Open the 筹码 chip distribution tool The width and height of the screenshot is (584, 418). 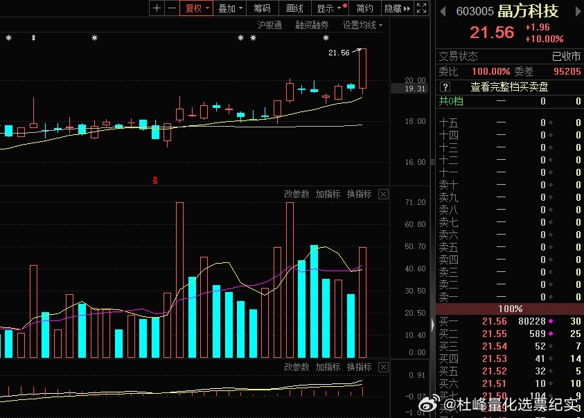(262, 8)
